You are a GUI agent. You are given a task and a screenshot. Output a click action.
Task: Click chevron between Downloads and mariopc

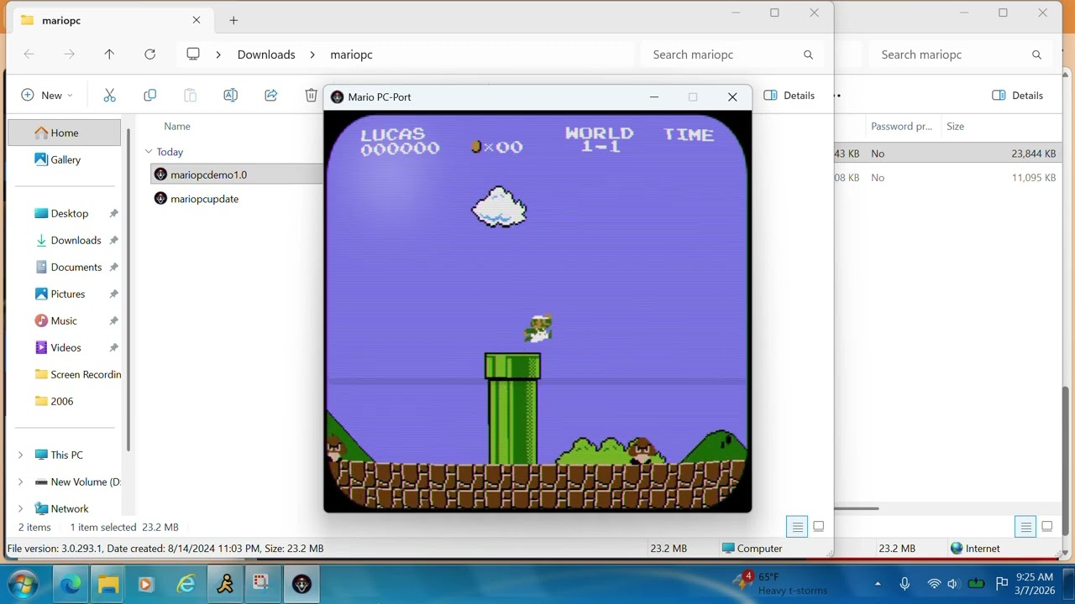tap(312, 55)
